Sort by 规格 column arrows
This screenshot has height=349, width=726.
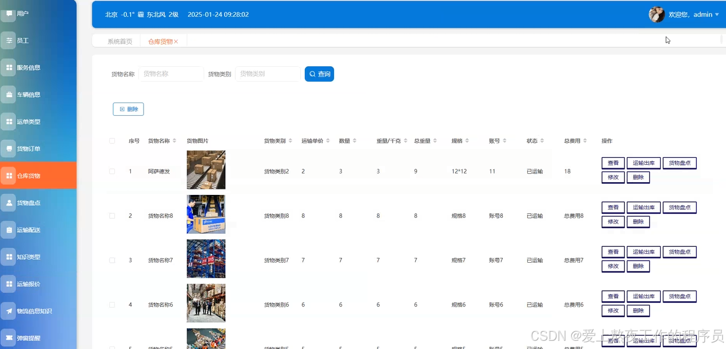467,141
